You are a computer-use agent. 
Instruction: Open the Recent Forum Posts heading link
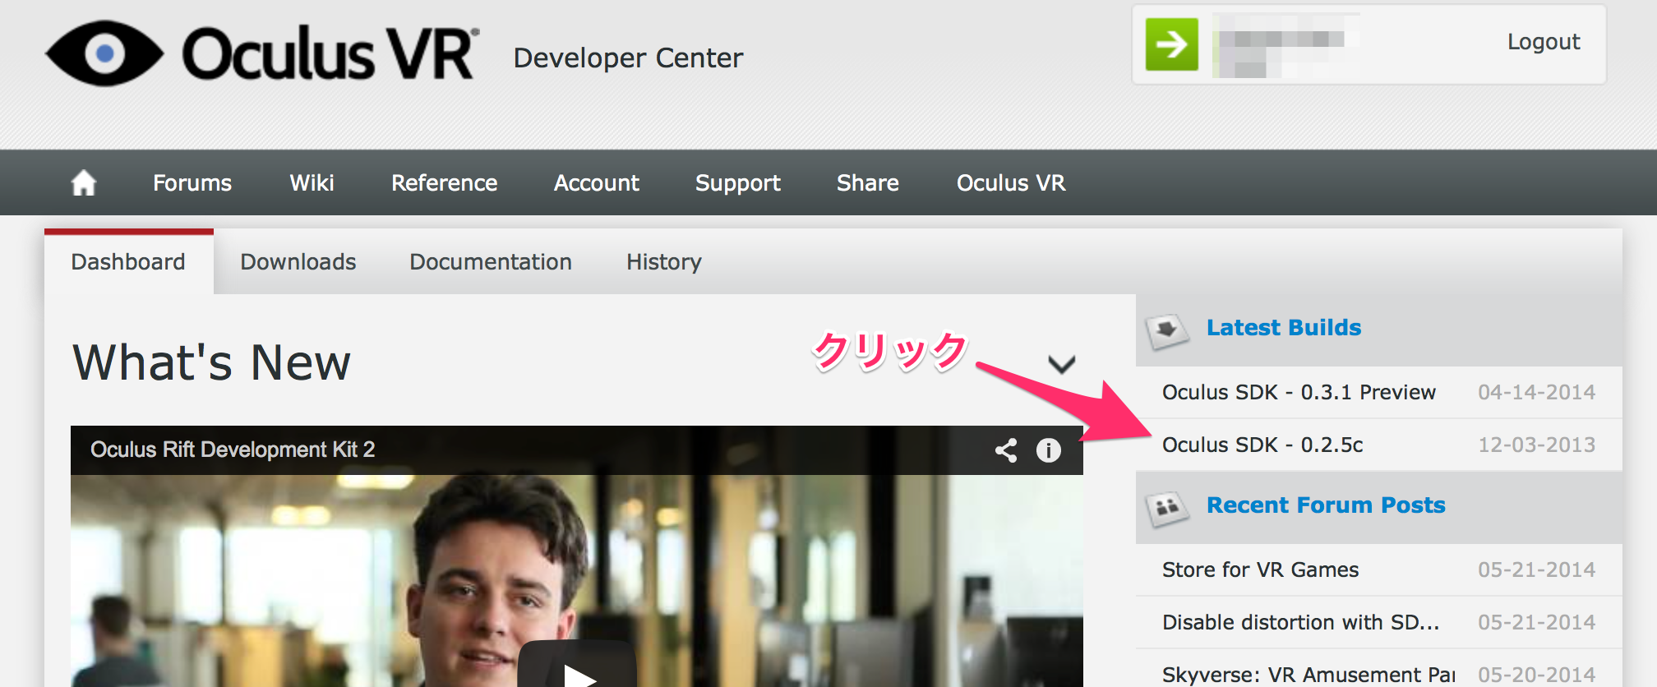1326,505
